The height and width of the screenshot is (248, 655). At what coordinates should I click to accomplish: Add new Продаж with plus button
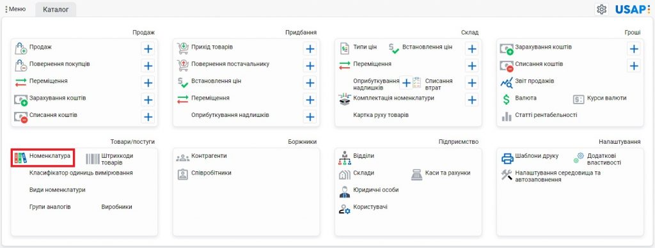148,49
